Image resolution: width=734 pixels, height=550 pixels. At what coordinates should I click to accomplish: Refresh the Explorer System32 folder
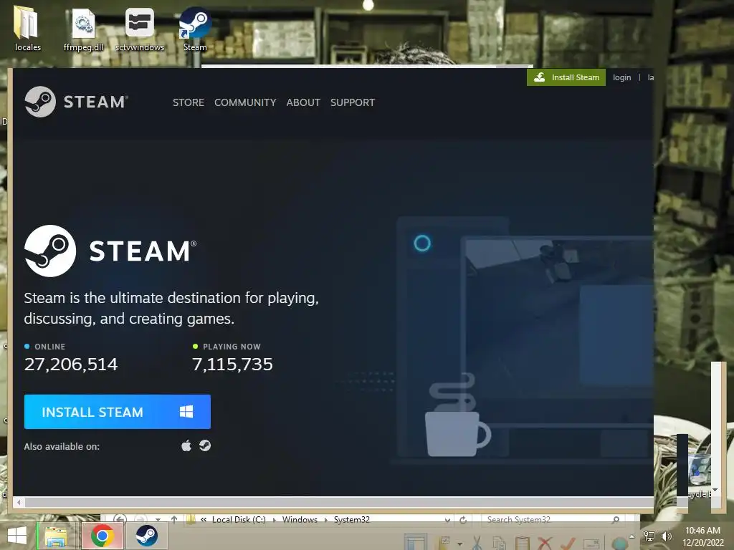pos(463,520)
